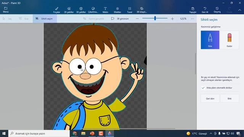Click the taskbar search box

coord(39,134)
